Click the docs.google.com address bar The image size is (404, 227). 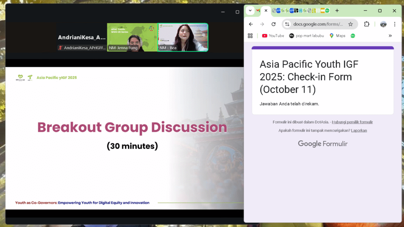[x=318, y=24]
